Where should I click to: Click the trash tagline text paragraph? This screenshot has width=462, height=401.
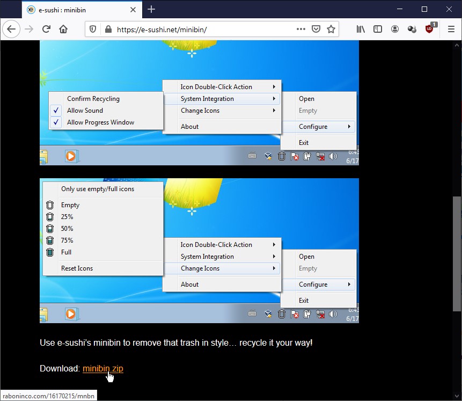(x=176, y=342)
